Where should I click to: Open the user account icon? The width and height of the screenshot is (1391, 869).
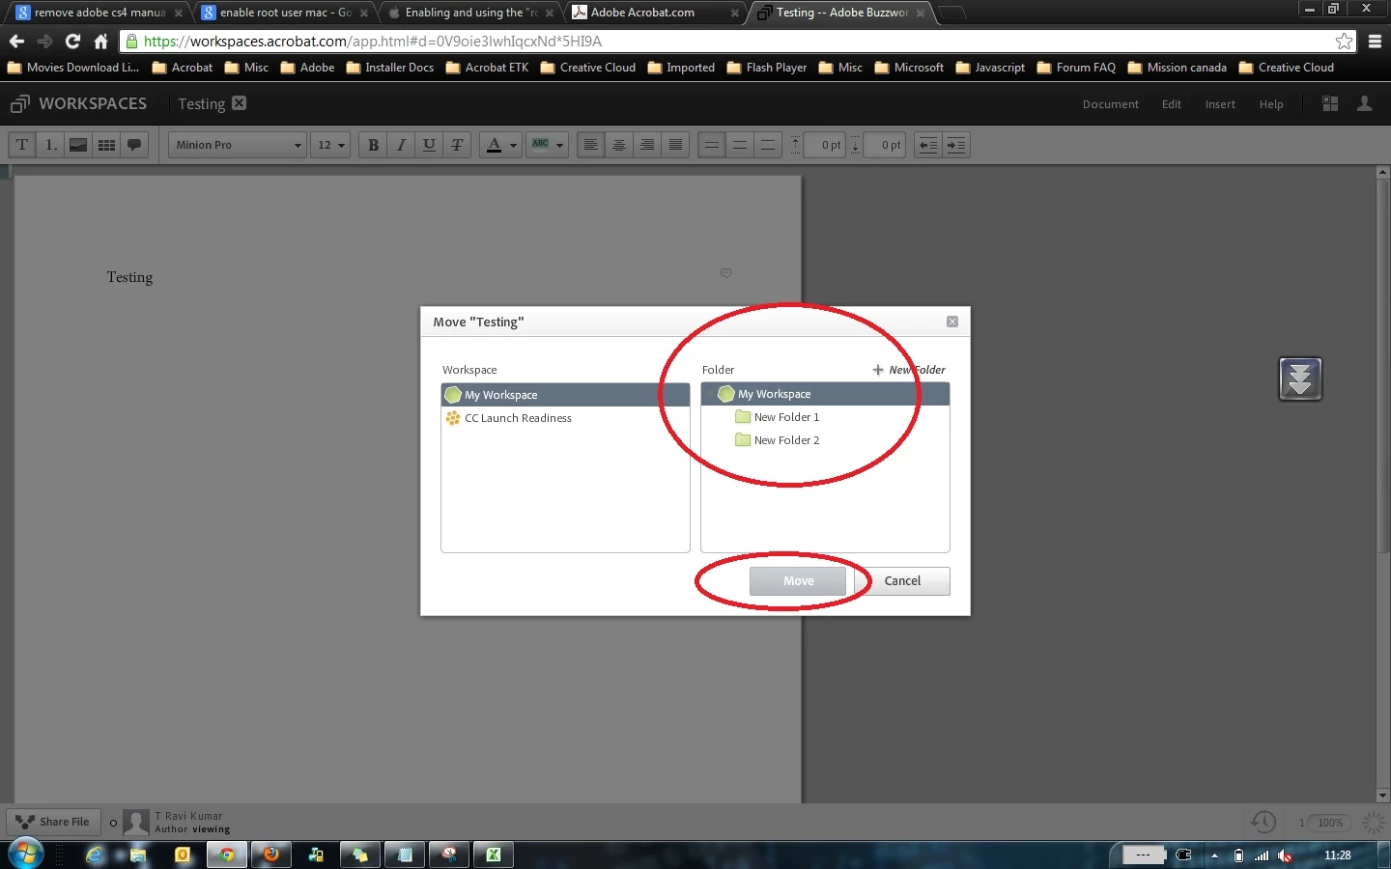point(1365,103)
